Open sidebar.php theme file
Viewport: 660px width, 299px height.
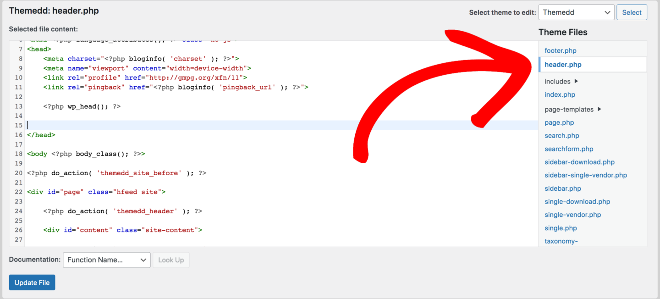(562, 188)
